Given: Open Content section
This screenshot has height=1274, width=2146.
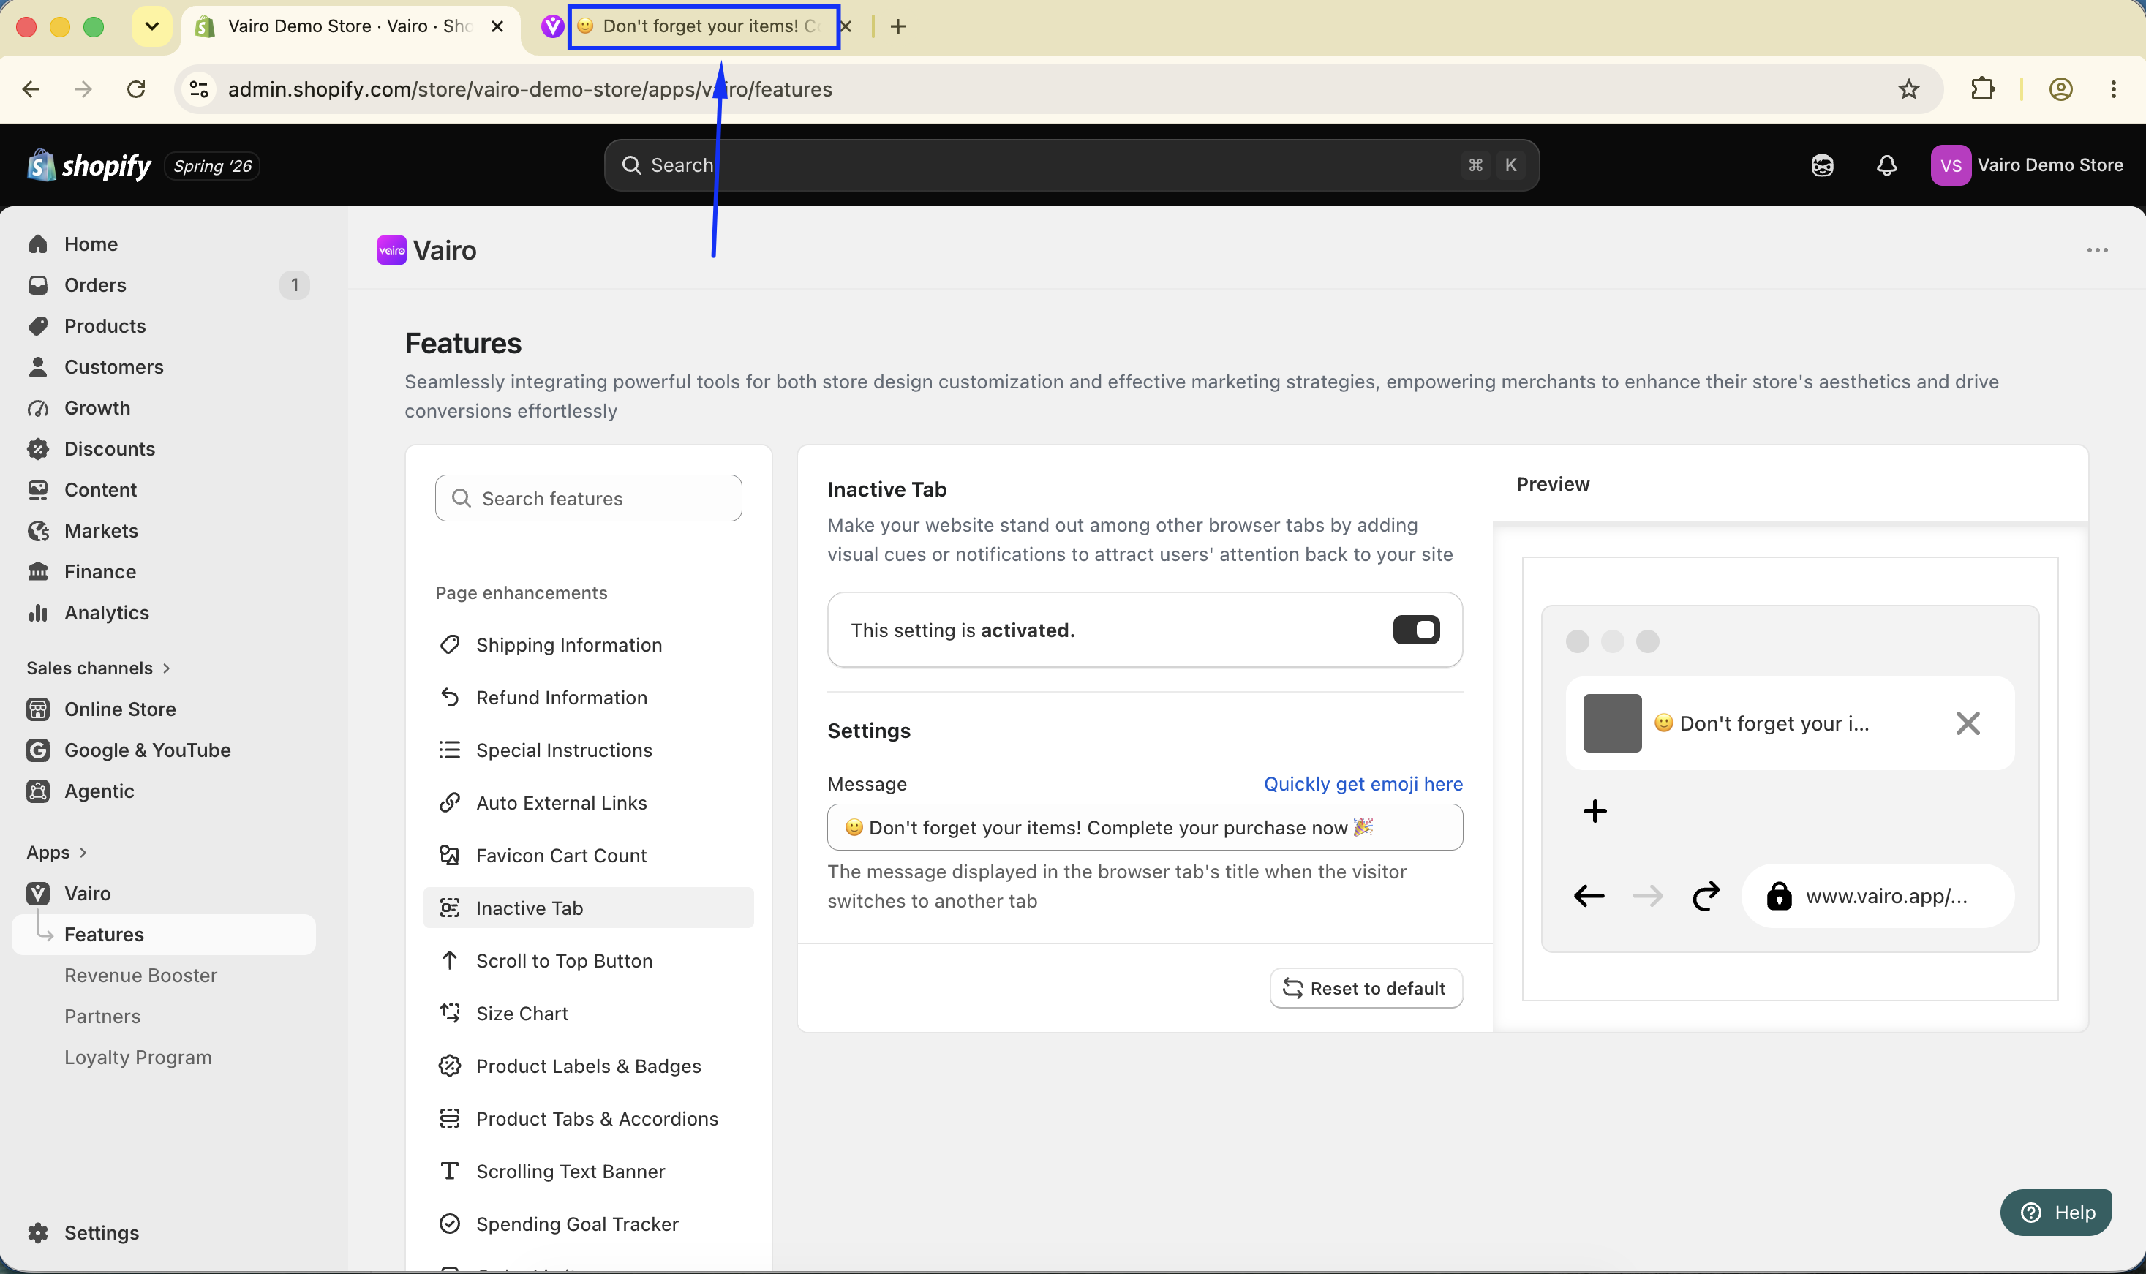Looking at the screenshot, I should coord(163,490).
